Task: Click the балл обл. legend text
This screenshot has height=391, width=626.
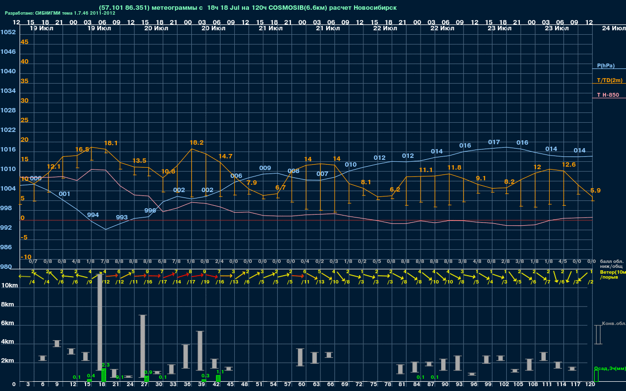Action: coord(612,261)
